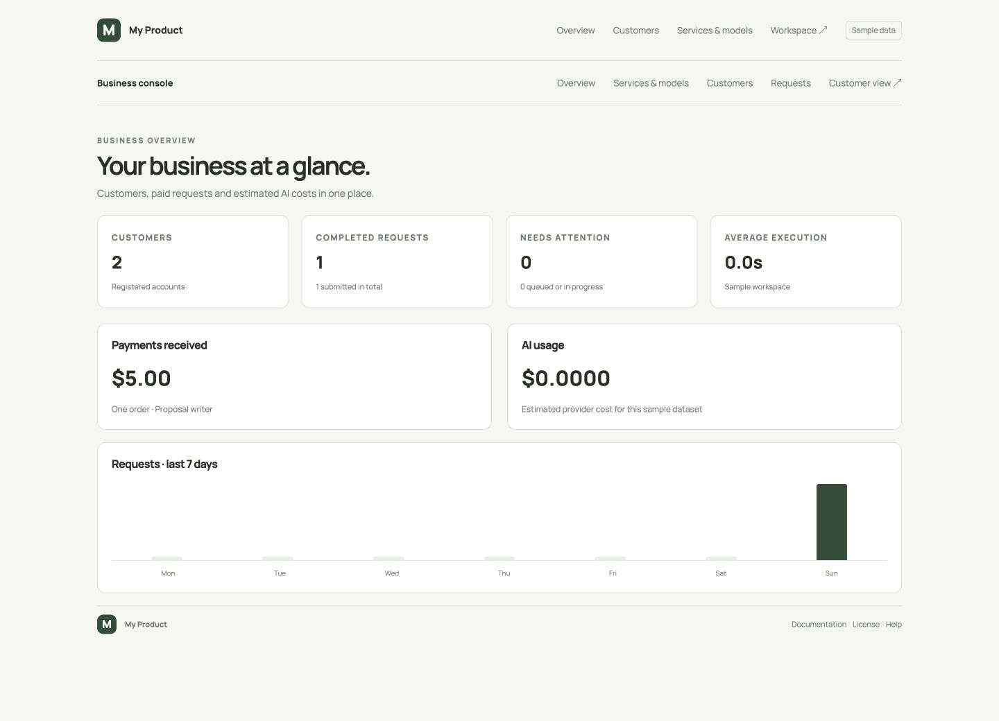Click the "Requests · last 7 days" chart title
The height and width of the screenshot is (721, 999).
pyautogui.click(x=164, y=464)
